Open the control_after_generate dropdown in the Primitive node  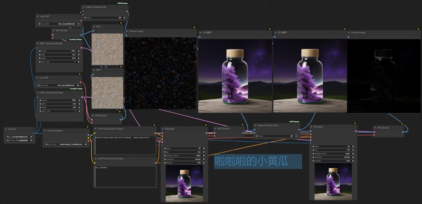click(x=20, y=140)
